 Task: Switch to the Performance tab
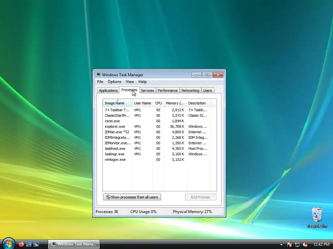(167, 90)
